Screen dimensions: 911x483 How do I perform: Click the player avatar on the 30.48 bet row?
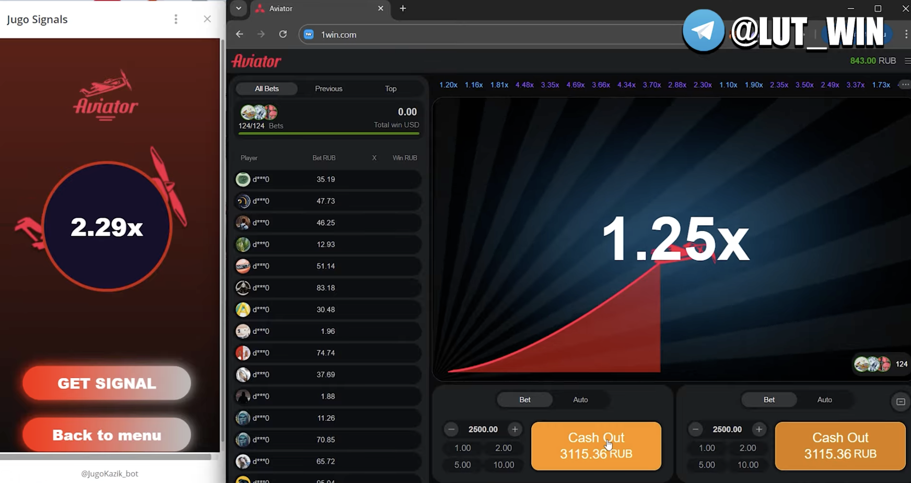coord(243,309)
